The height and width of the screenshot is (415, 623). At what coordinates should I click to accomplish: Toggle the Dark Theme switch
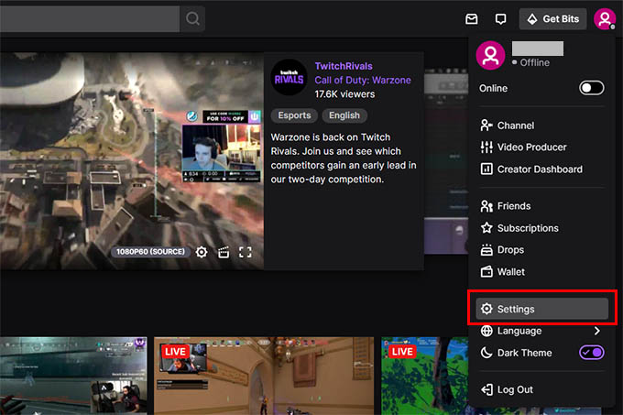591,353
